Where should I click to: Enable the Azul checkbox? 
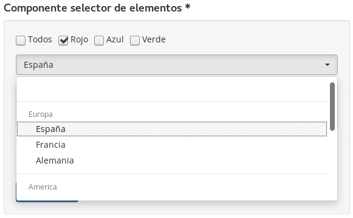point(99,41)
